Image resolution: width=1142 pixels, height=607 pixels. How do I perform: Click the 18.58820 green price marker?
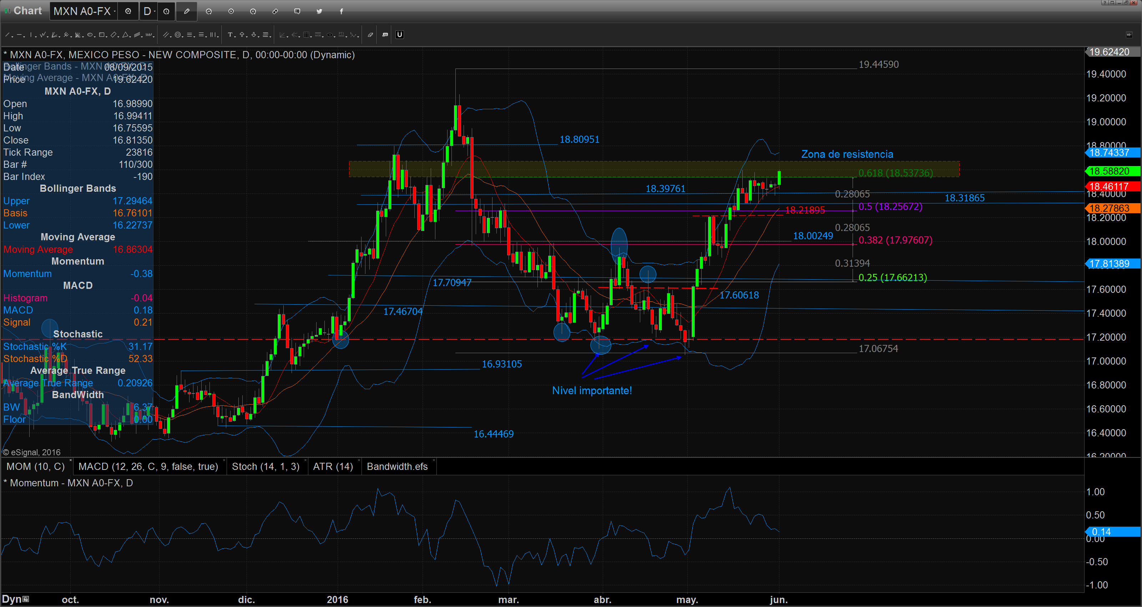(1112, 171)
